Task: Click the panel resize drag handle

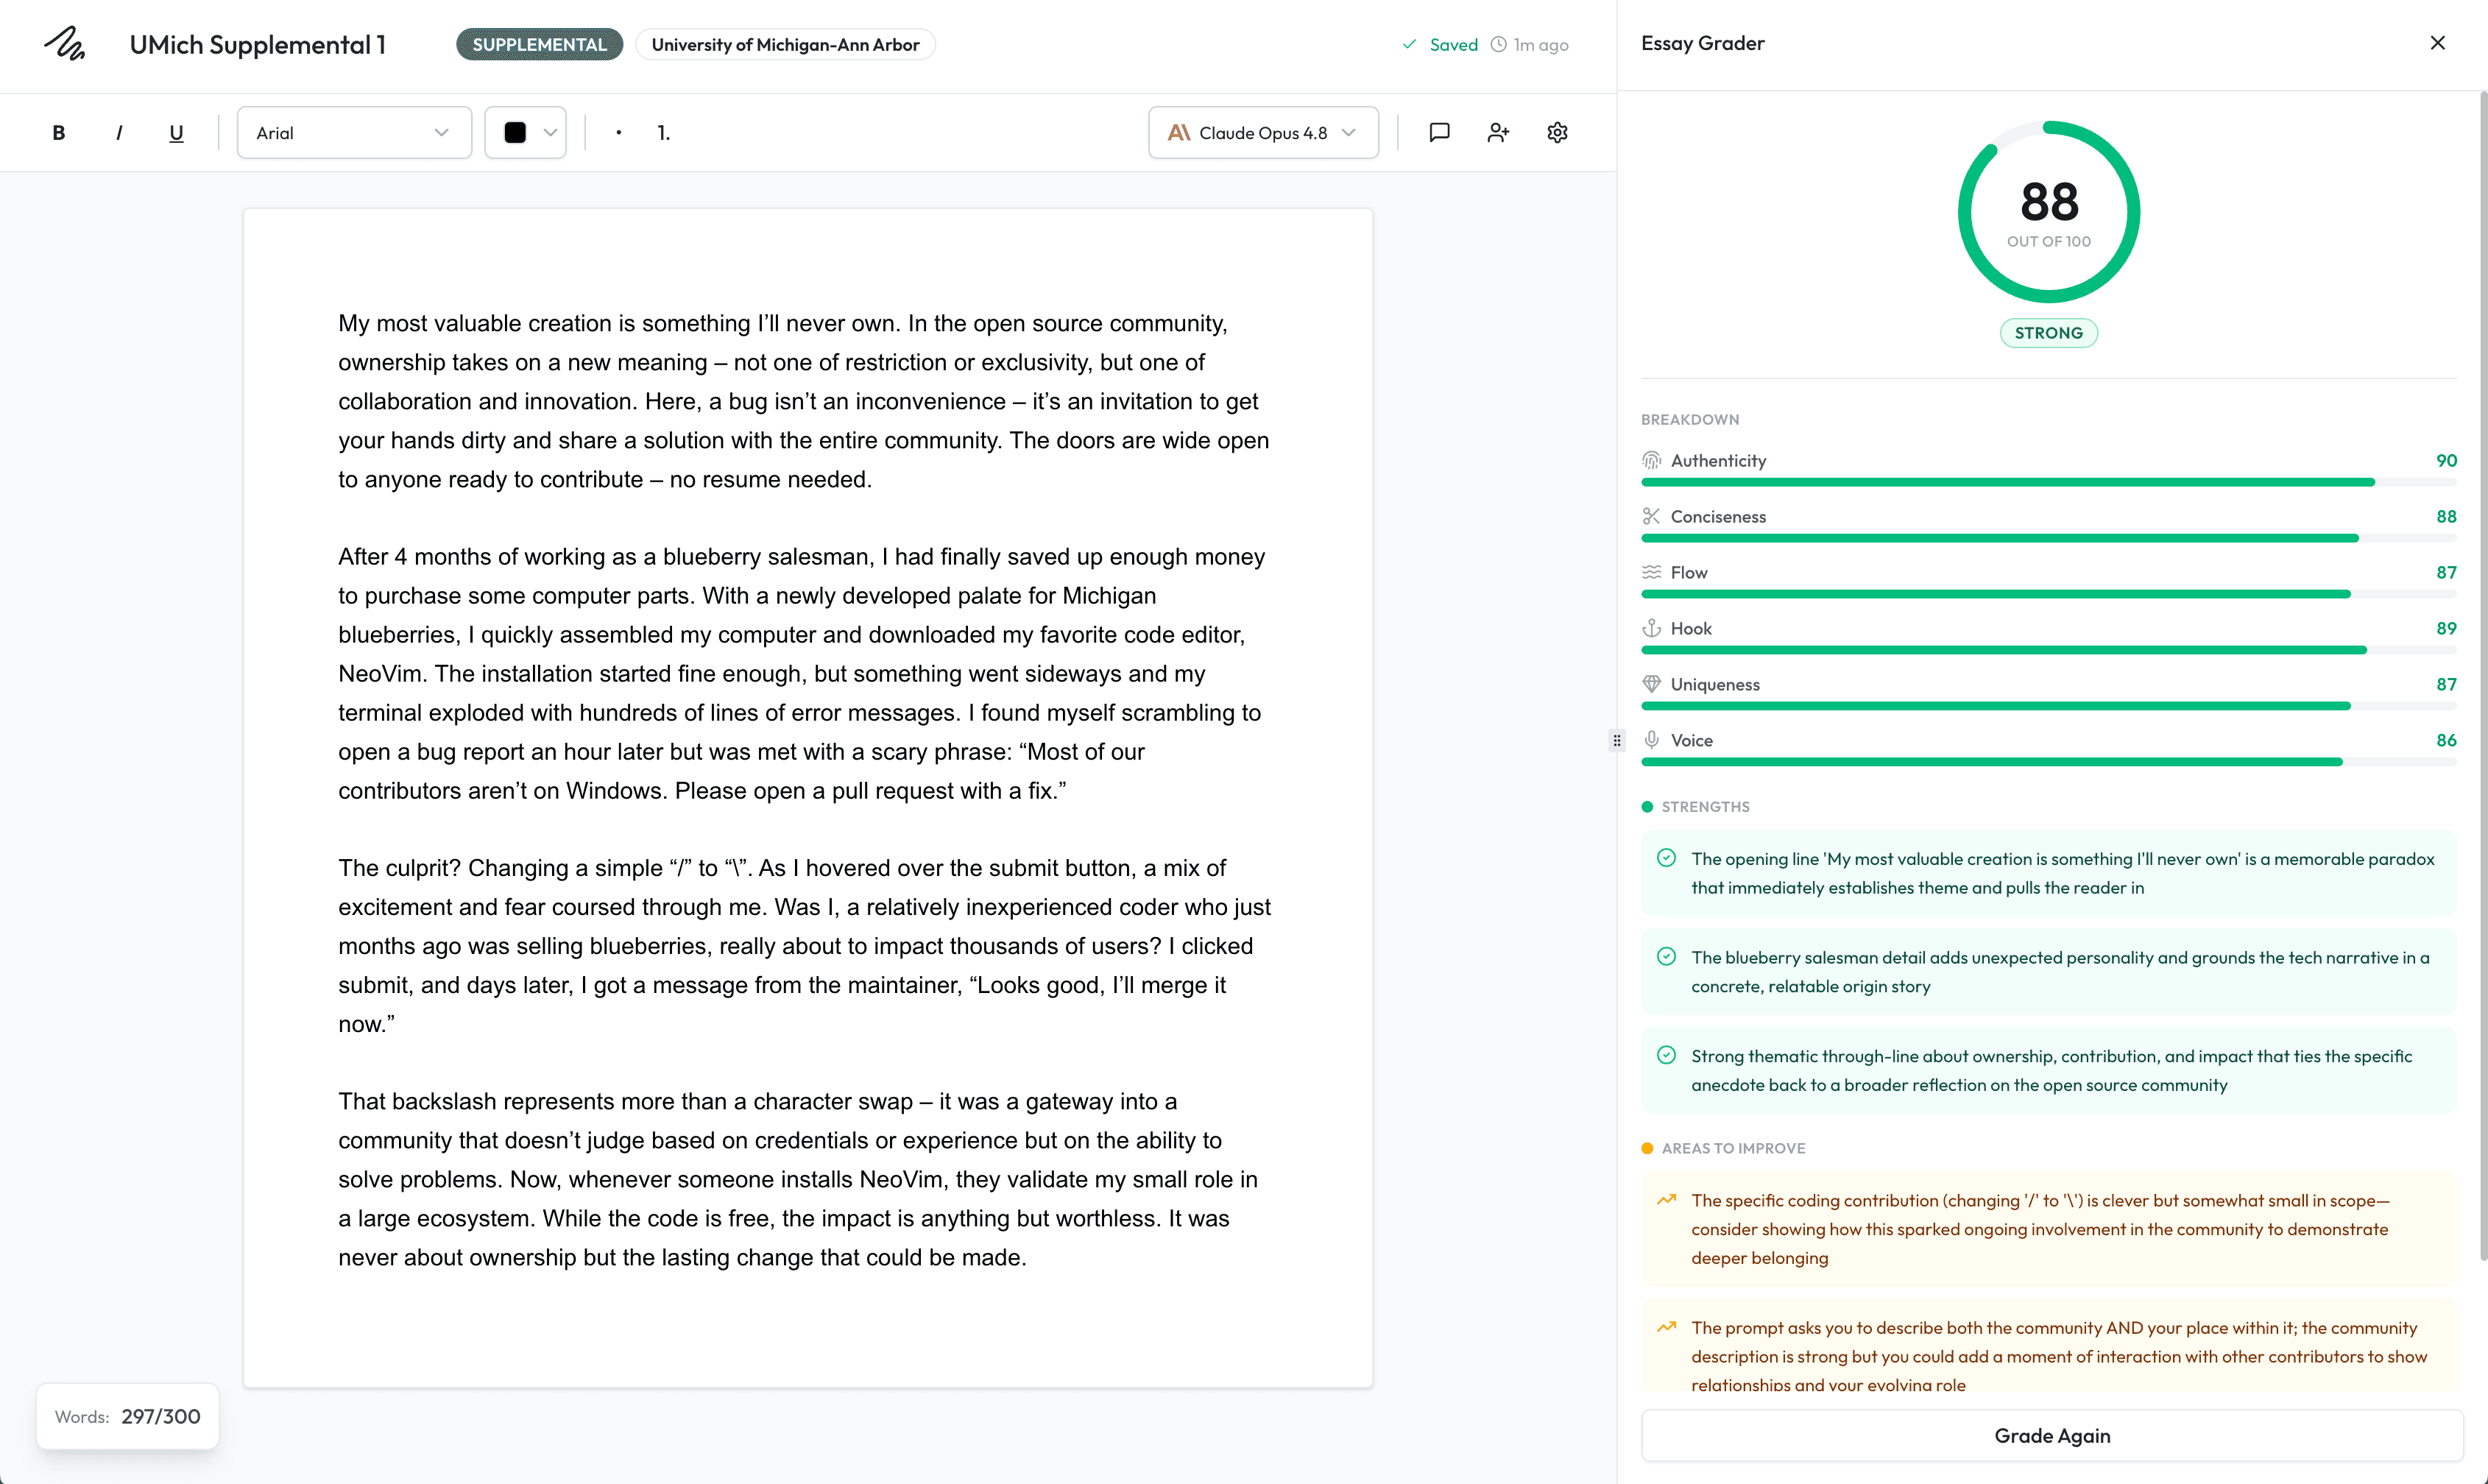Action: 1617,741
